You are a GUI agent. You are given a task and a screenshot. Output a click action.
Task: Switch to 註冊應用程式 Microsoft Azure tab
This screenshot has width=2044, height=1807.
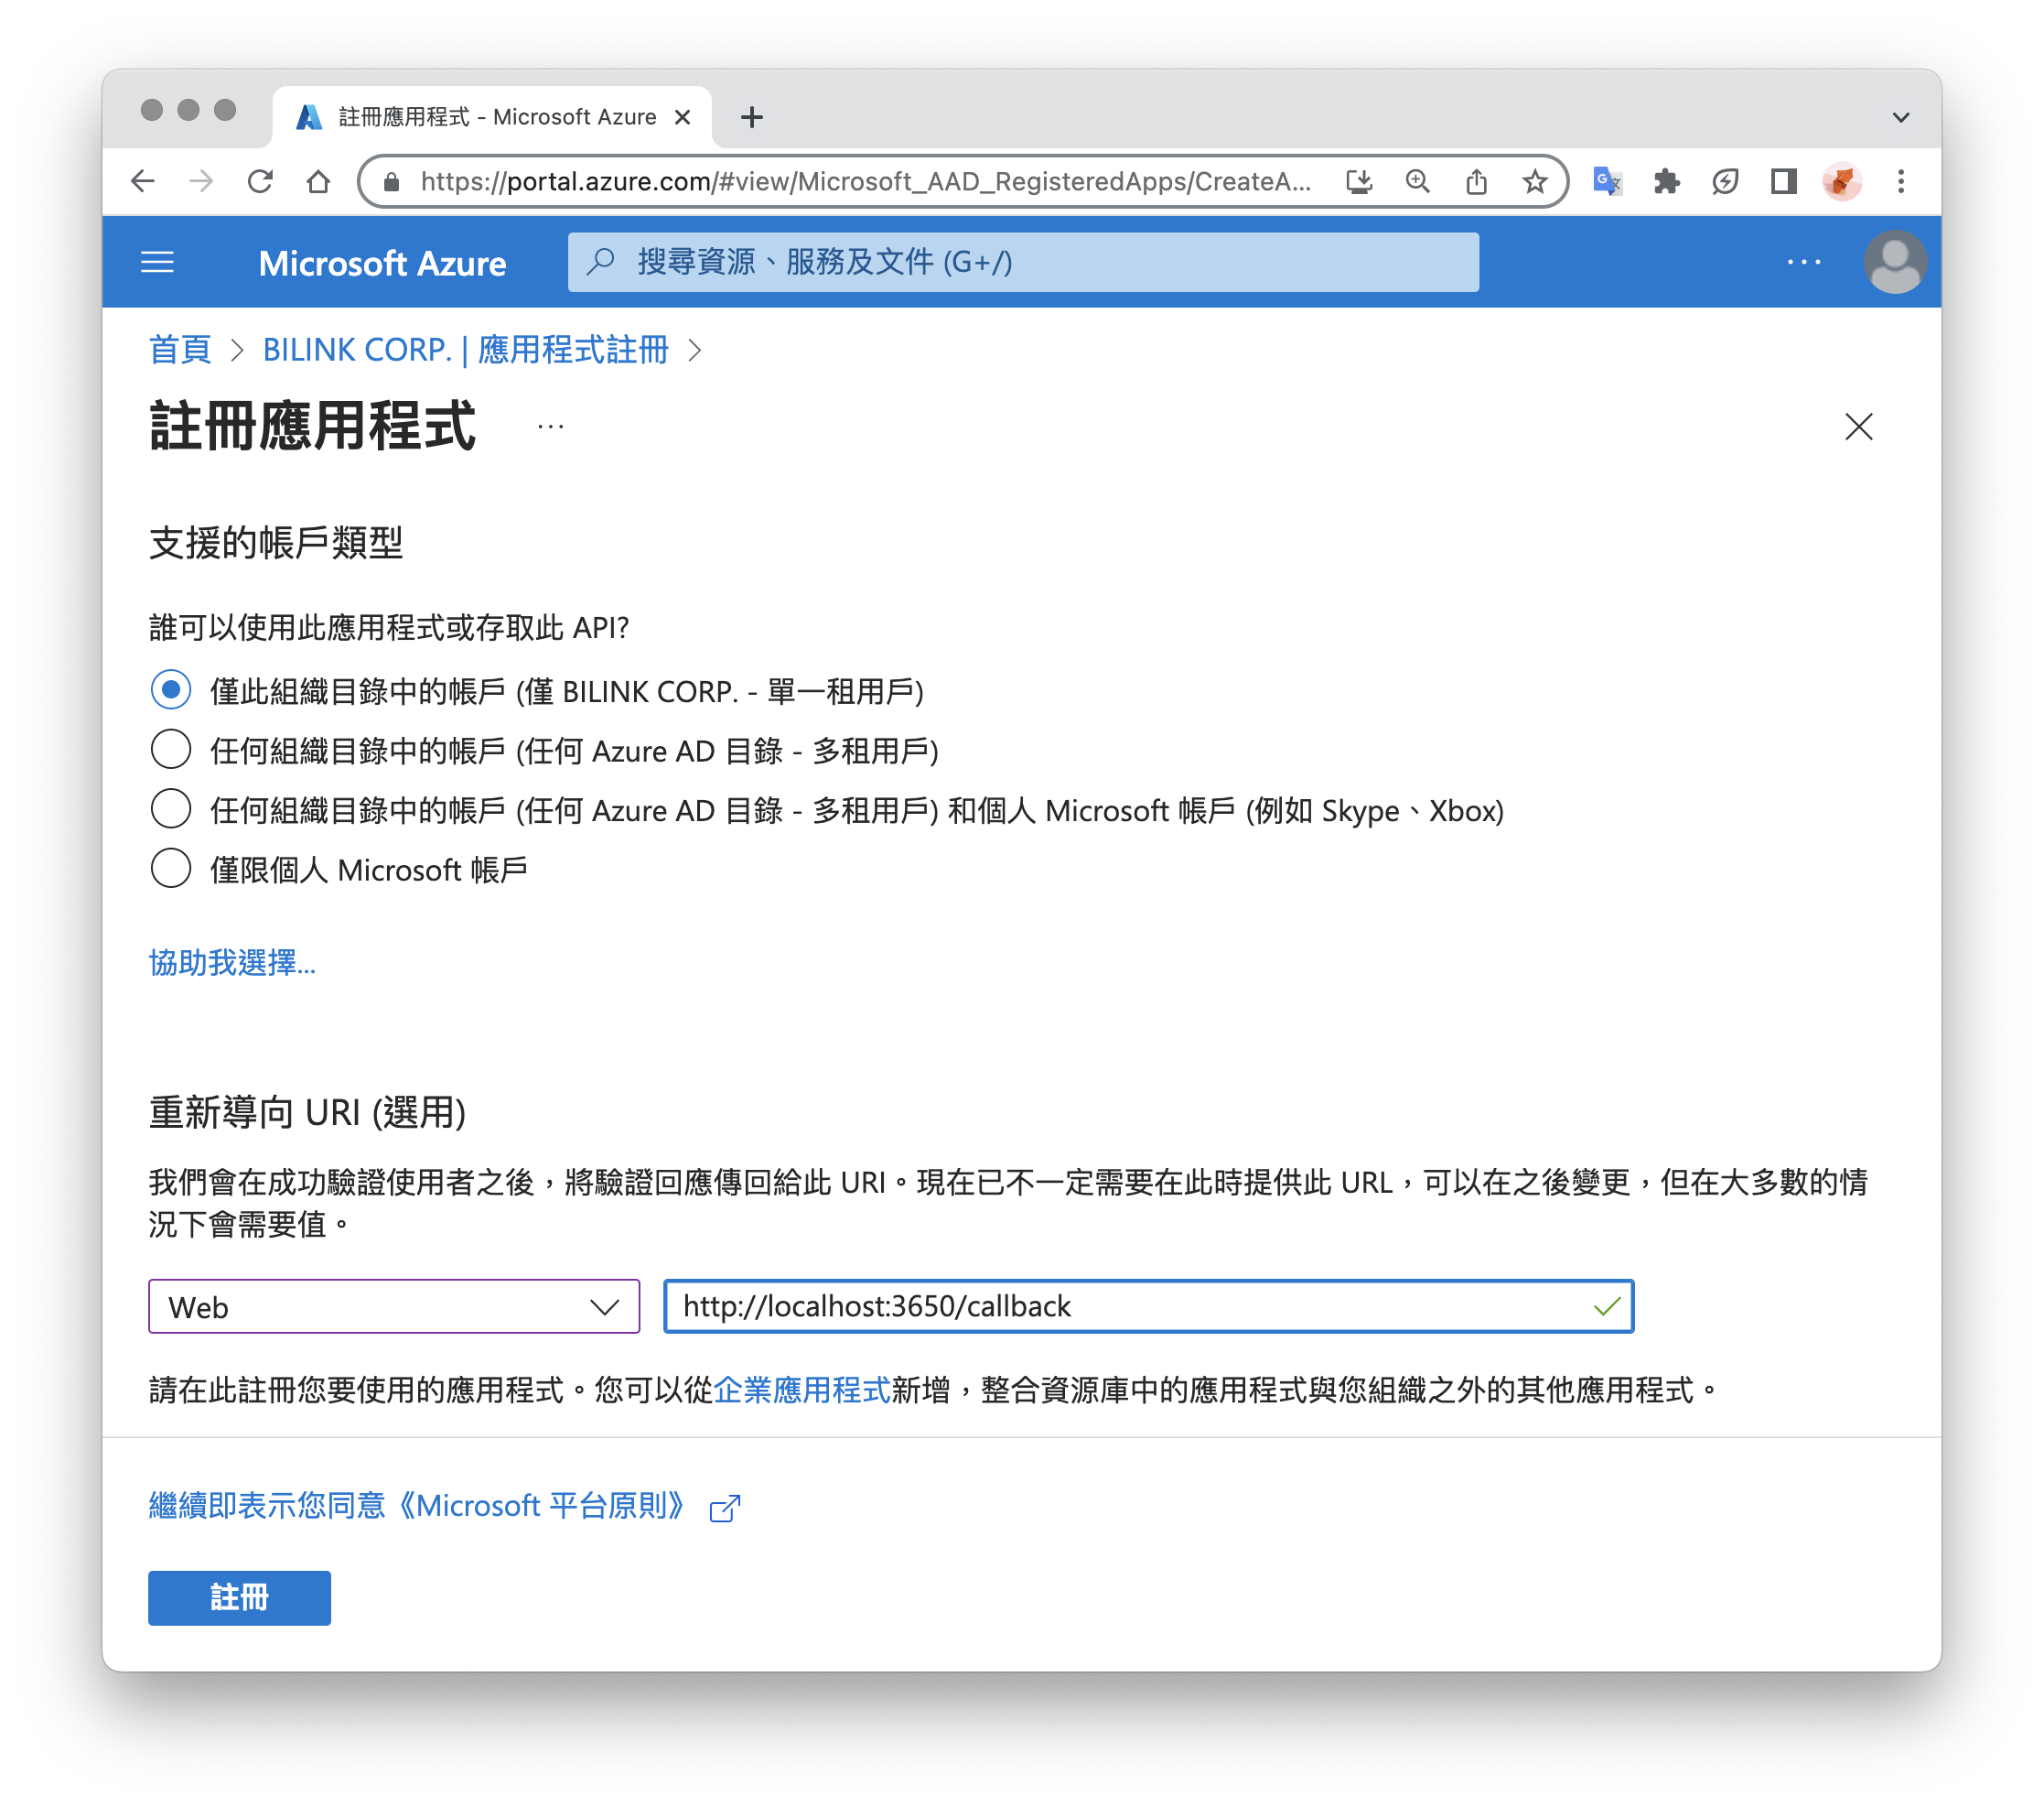coord(497,117)
